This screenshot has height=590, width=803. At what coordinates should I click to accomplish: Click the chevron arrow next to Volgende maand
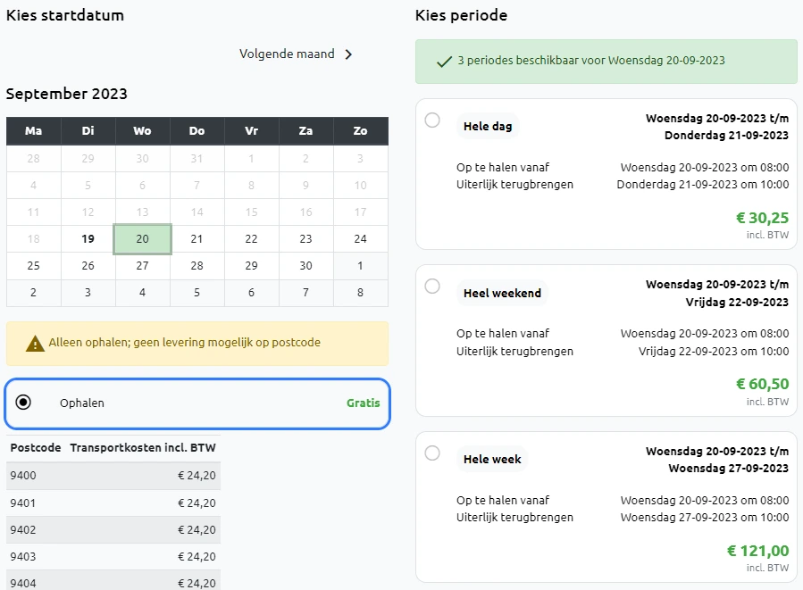click(349, 54)
